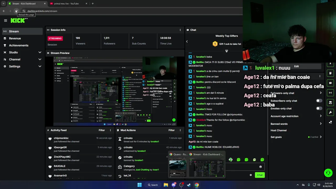Go back in browser history

(x=4, y=11)
